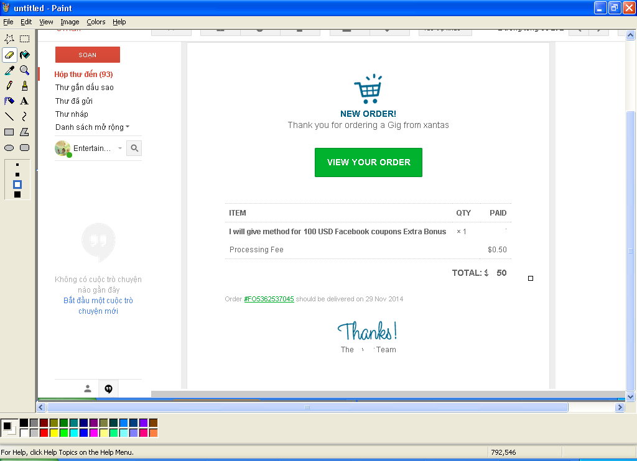The image size is (637, 461).
Task: Click the shopping cart icon in email
Action: (x=368, y=89)
